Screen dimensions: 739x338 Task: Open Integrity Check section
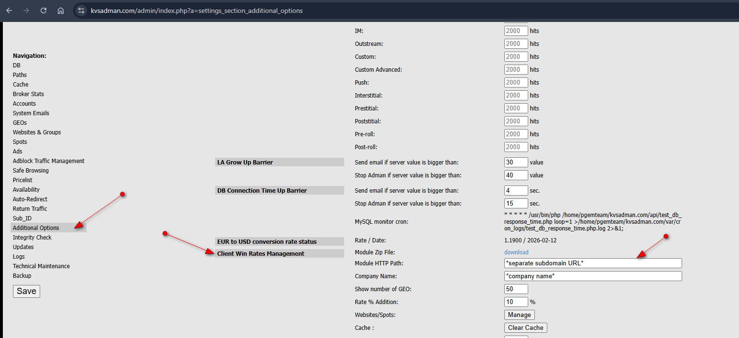click(32, 238)
